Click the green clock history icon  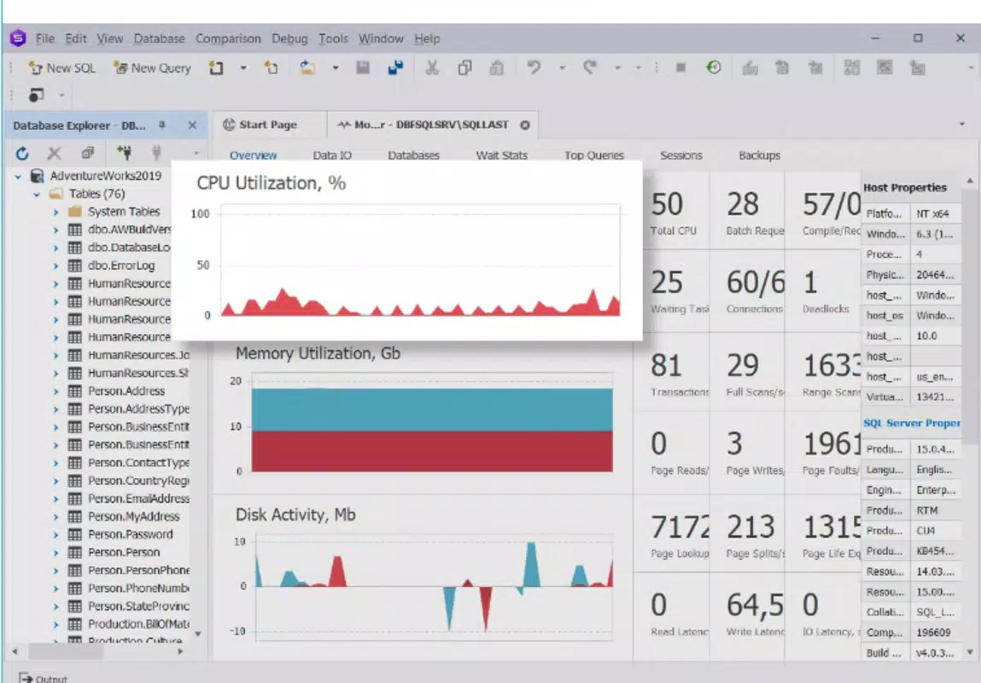tap(713, 67)
